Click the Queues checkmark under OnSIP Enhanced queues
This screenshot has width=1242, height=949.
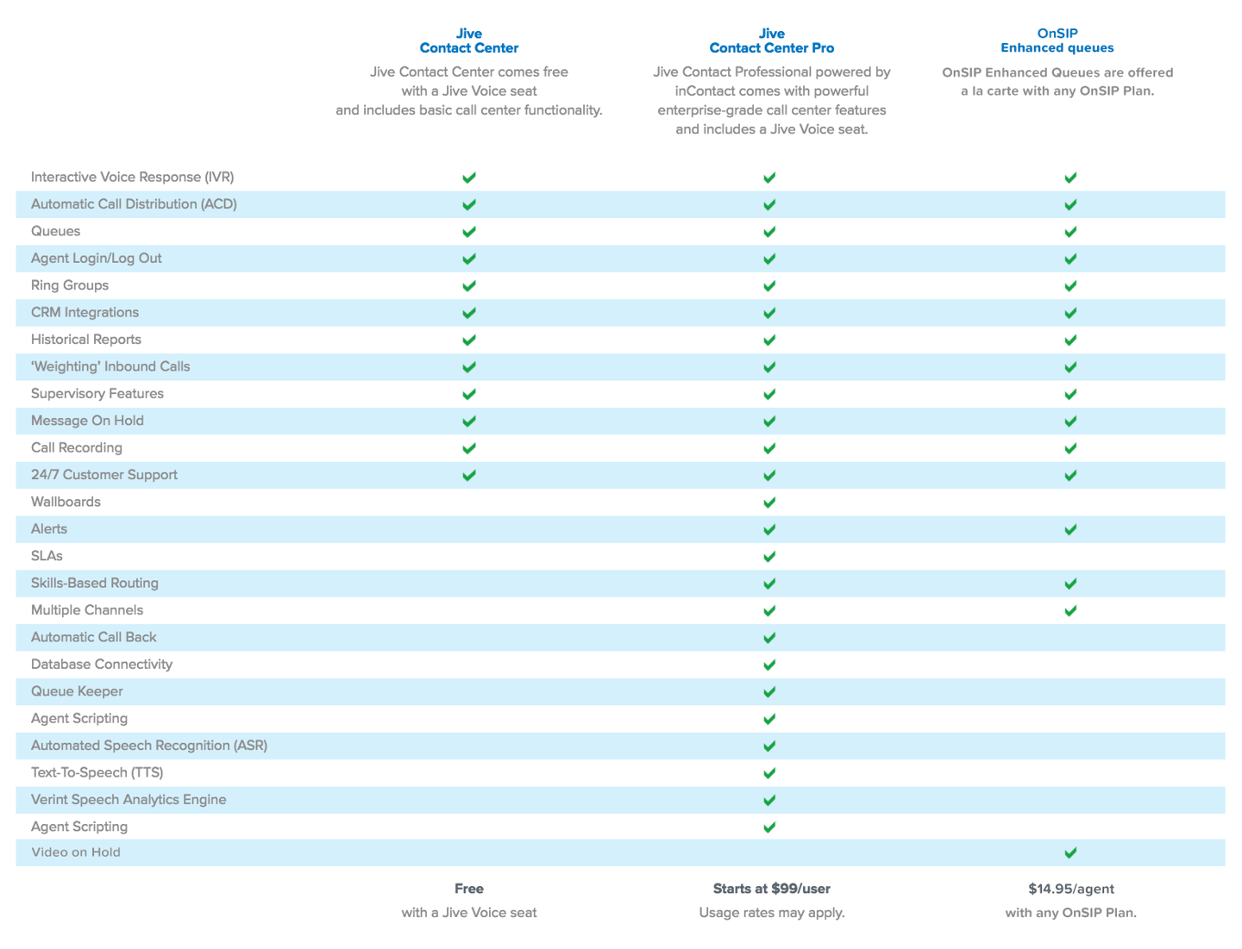click(x=1070, y=232)
